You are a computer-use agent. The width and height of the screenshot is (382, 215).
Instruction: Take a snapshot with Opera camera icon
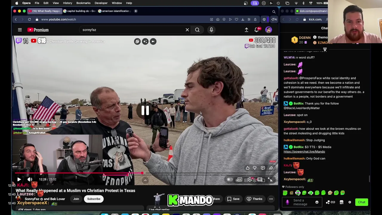(218, 19)
